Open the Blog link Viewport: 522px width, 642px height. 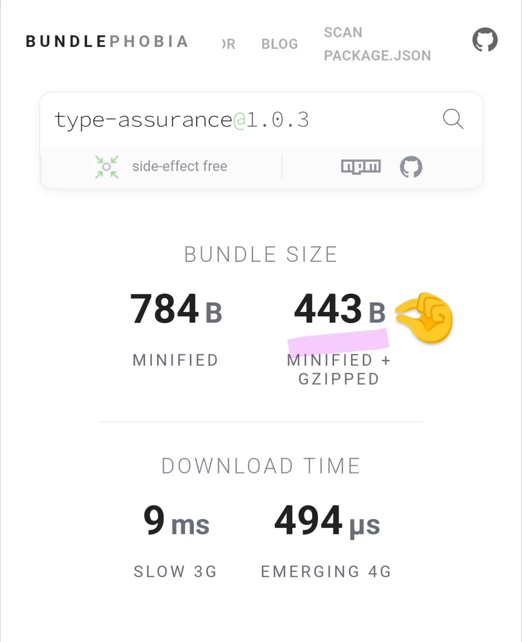(279, 44)
